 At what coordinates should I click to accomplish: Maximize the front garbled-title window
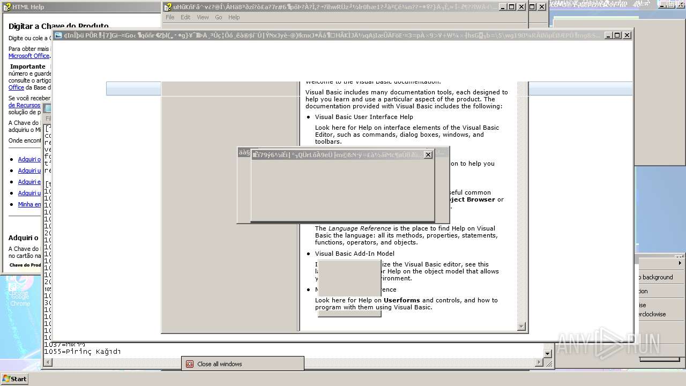[617, 35]
